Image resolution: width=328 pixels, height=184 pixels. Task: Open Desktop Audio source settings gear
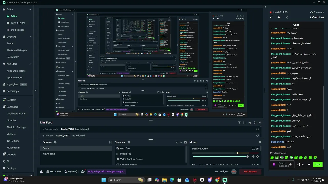point(257,157)
